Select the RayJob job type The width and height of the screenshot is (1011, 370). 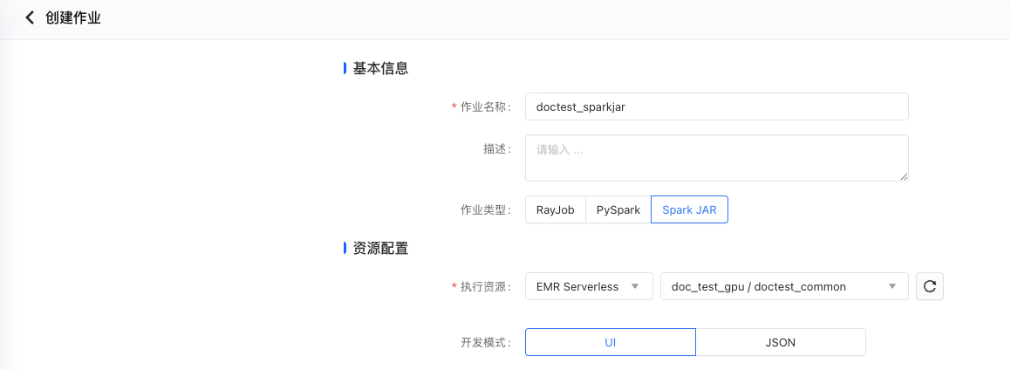tap(555, 210)
